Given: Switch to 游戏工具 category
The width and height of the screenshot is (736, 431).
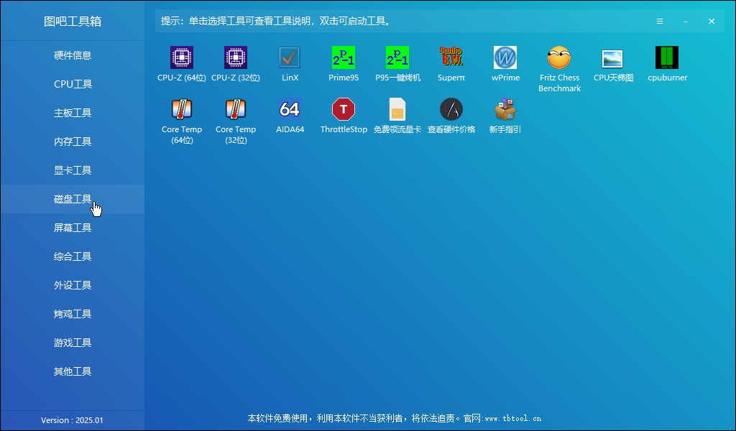Looking at the screenshot, I should pos(73,343).
